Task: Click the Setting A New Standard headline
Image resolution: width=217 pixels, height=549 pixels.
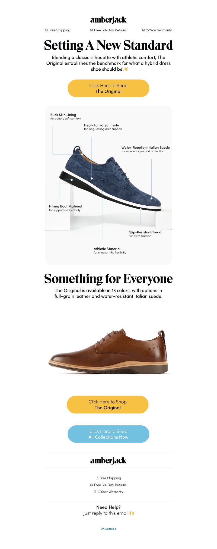Action: point(108,45)
